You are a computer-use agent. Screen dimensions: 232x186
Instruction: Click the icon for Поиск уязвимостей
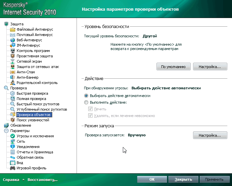13,120
